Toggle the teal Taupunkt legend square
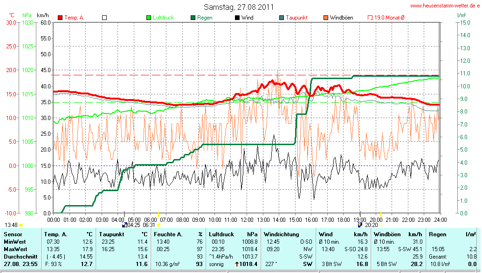Screen dimensions: 482x273 tap(281, 18)
